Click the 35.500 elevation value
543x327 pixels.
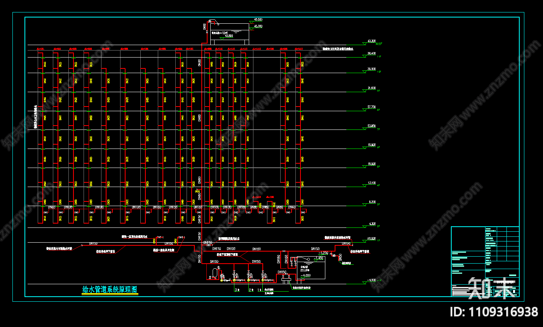(372, 69)
